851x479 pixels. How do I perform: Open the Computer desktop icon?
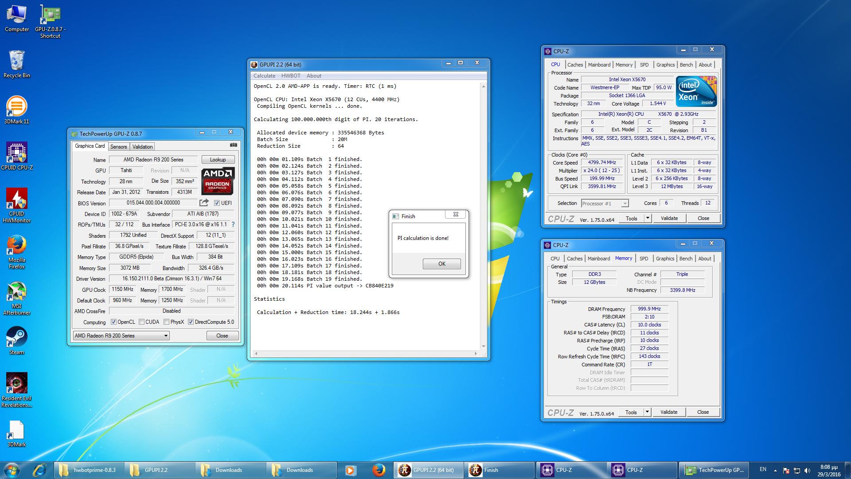tap(17, 19)
